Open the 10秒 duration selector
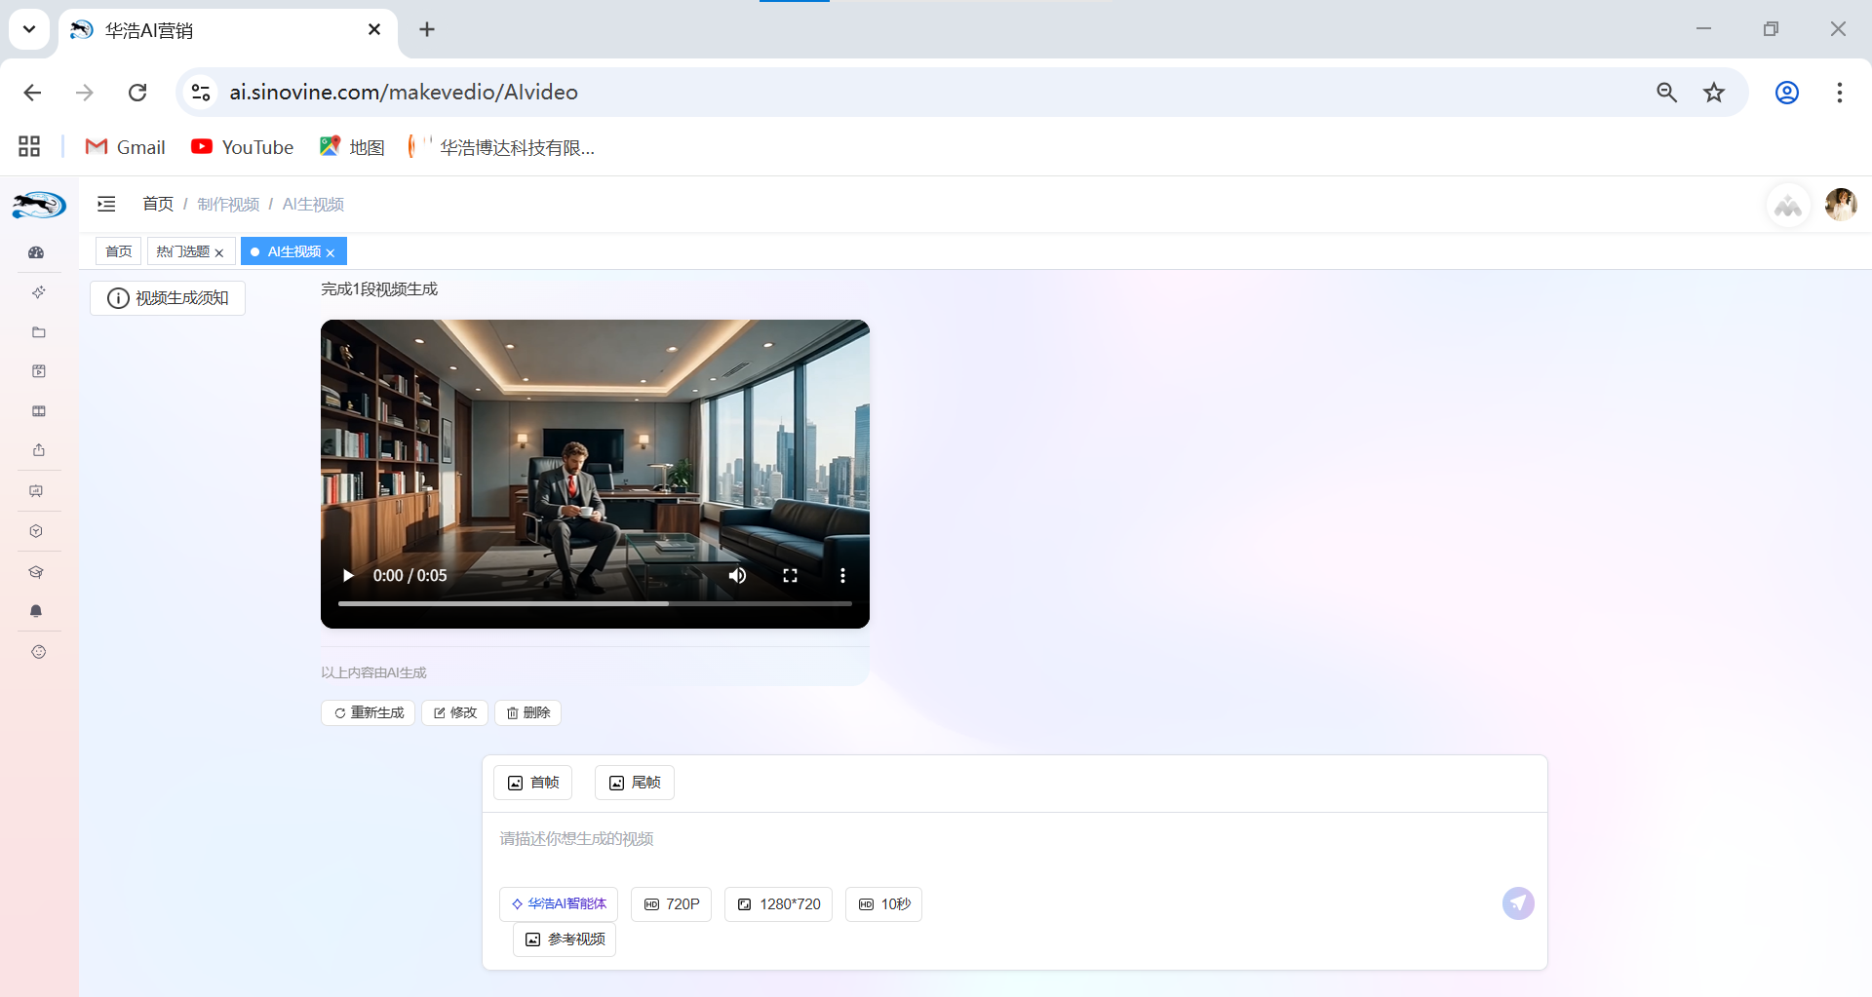The image size is (1872, 997). coord(883,904)
